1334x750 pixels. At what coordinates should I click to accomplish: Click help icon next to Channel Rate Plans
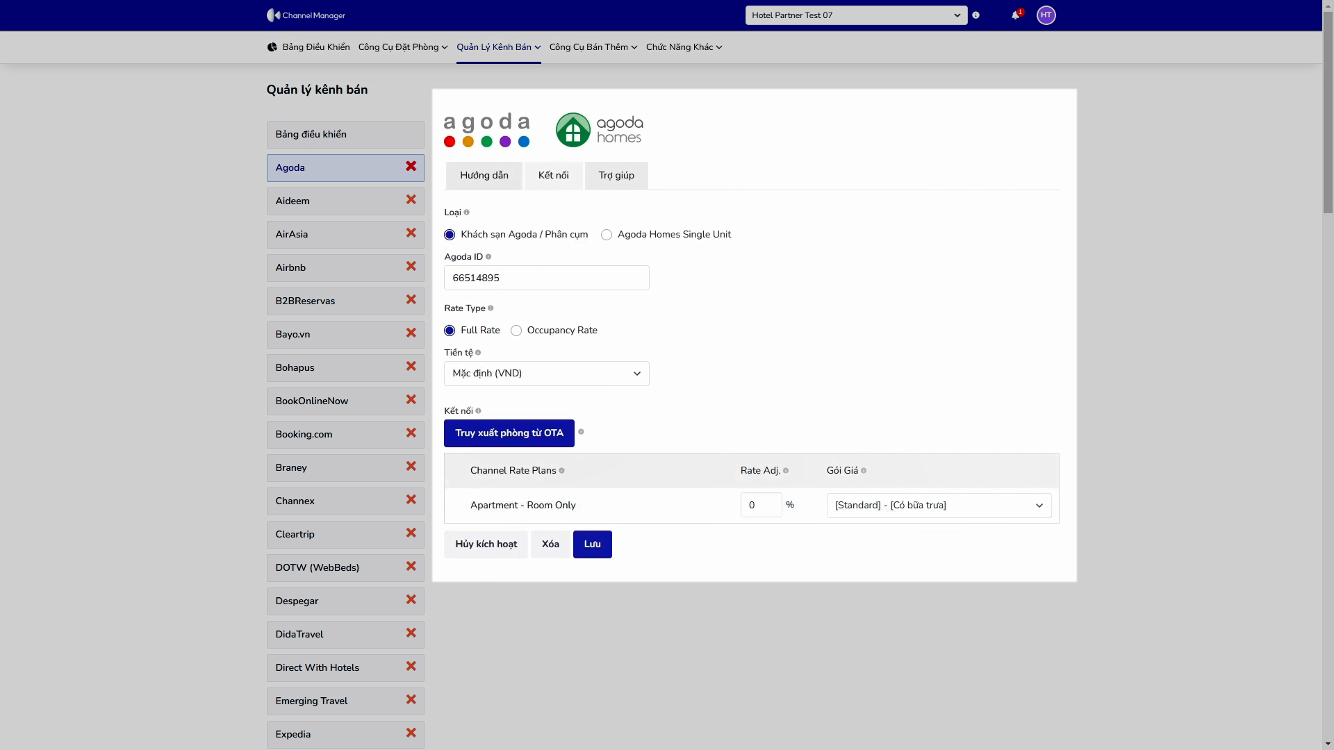[561, 471]
